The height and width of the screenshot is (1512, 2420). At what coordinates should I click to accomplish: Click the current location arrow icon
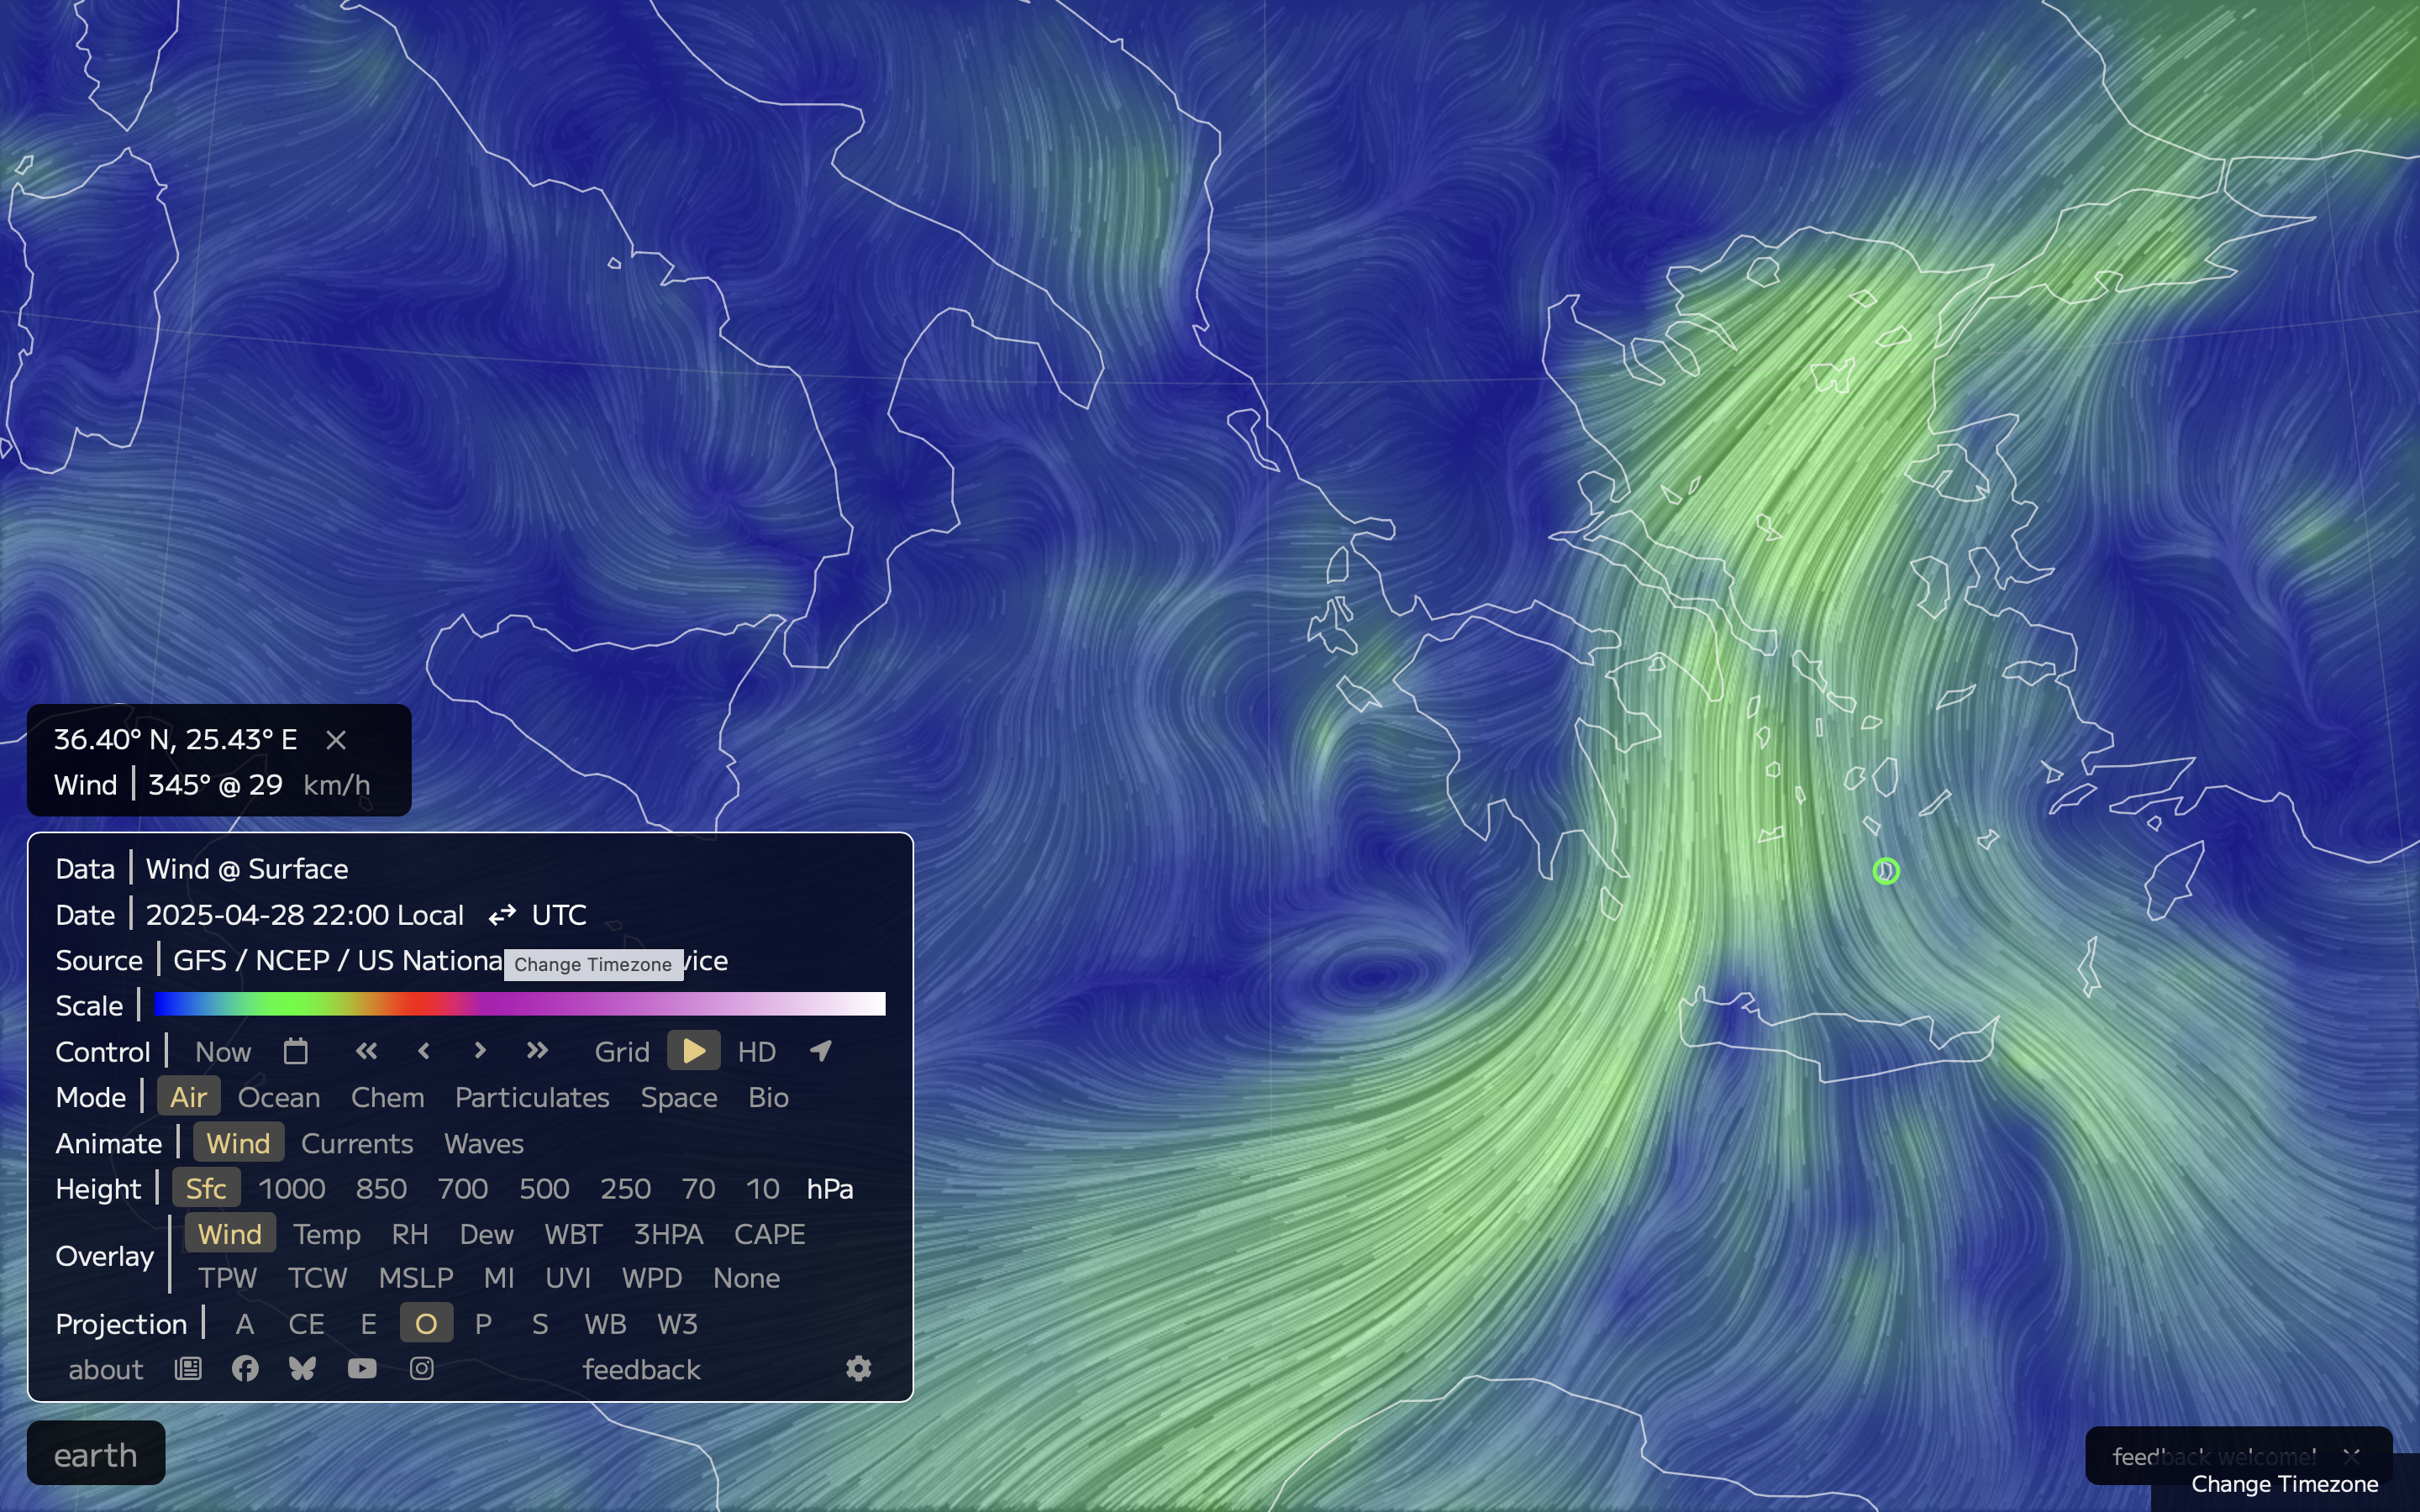pyautogui.click(x=821, y=1051)
